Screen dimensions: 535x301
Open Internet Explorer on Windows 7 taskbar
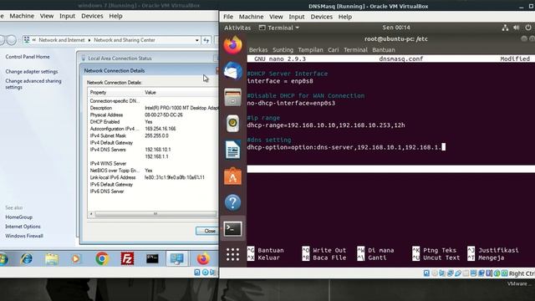[26, 259]
